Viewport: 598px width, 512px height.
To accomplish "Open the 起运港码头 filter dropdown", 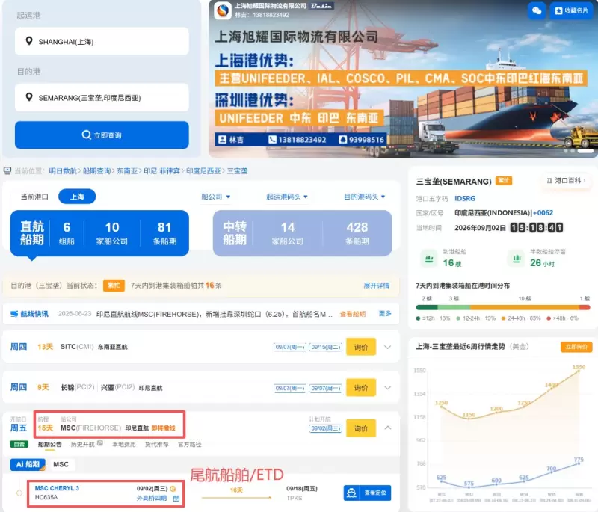I will [x=287, y=197].
